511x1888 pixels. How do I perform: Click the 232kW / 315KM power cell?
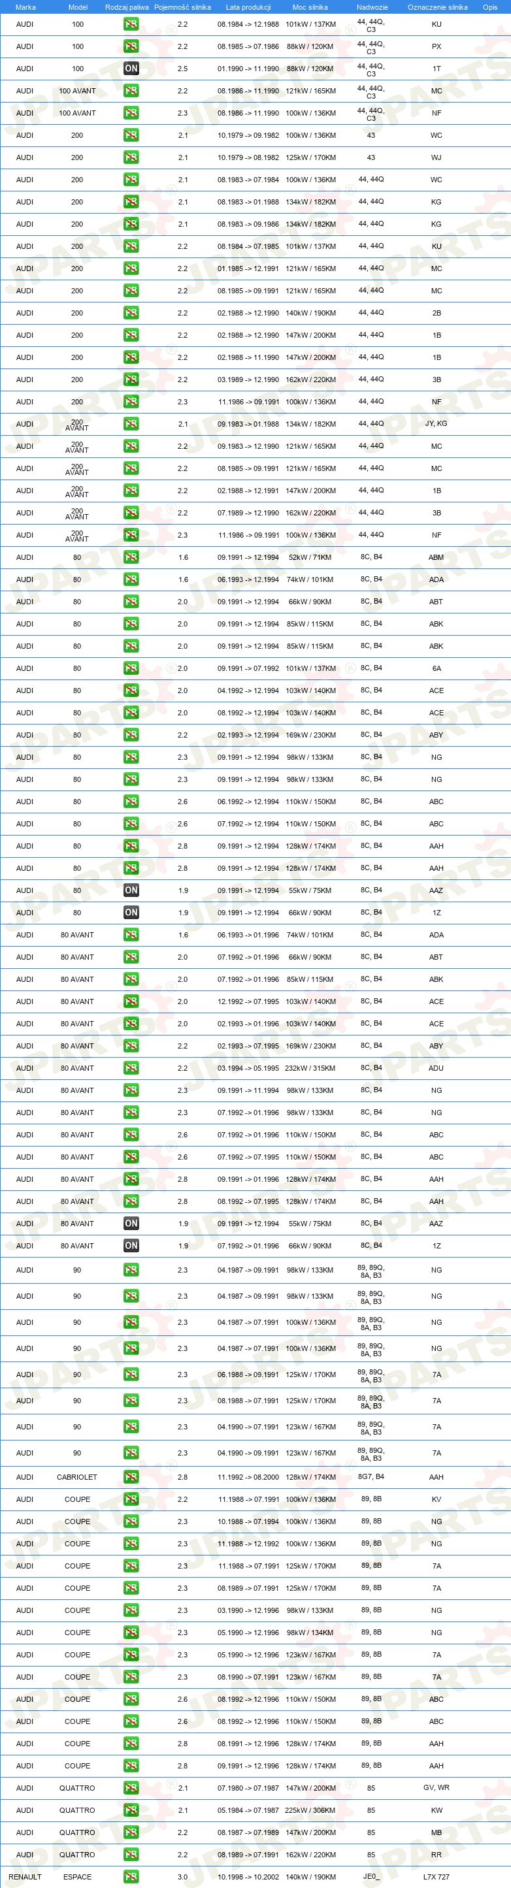coord(310,1068)
